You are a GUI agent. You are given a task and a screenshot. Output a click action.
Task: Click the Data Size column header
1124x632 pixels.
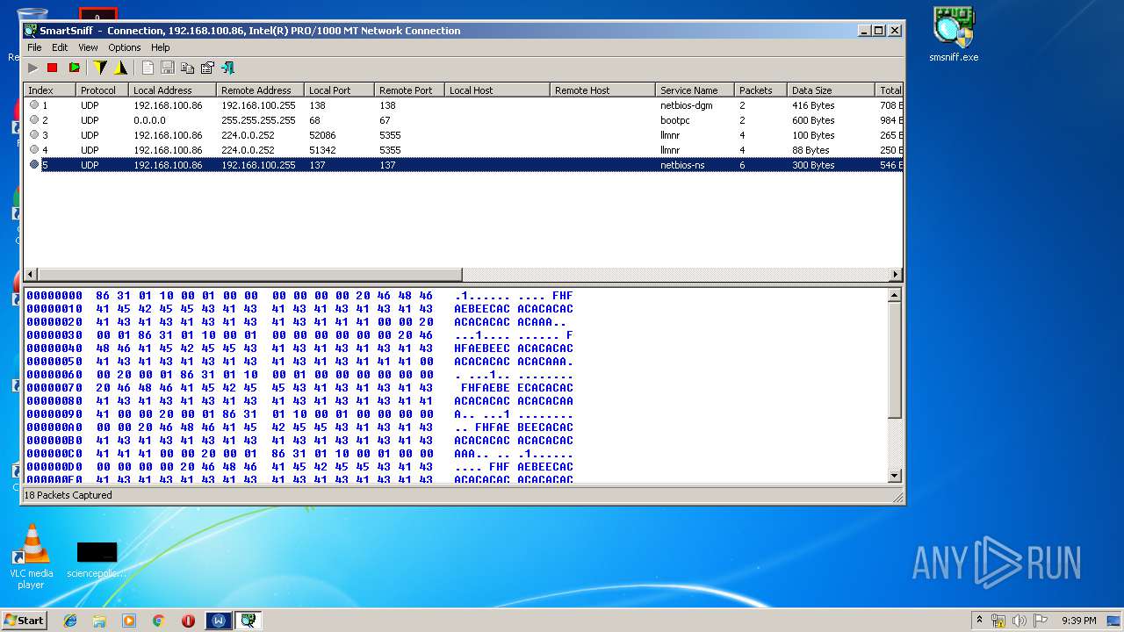coord(831,90)
